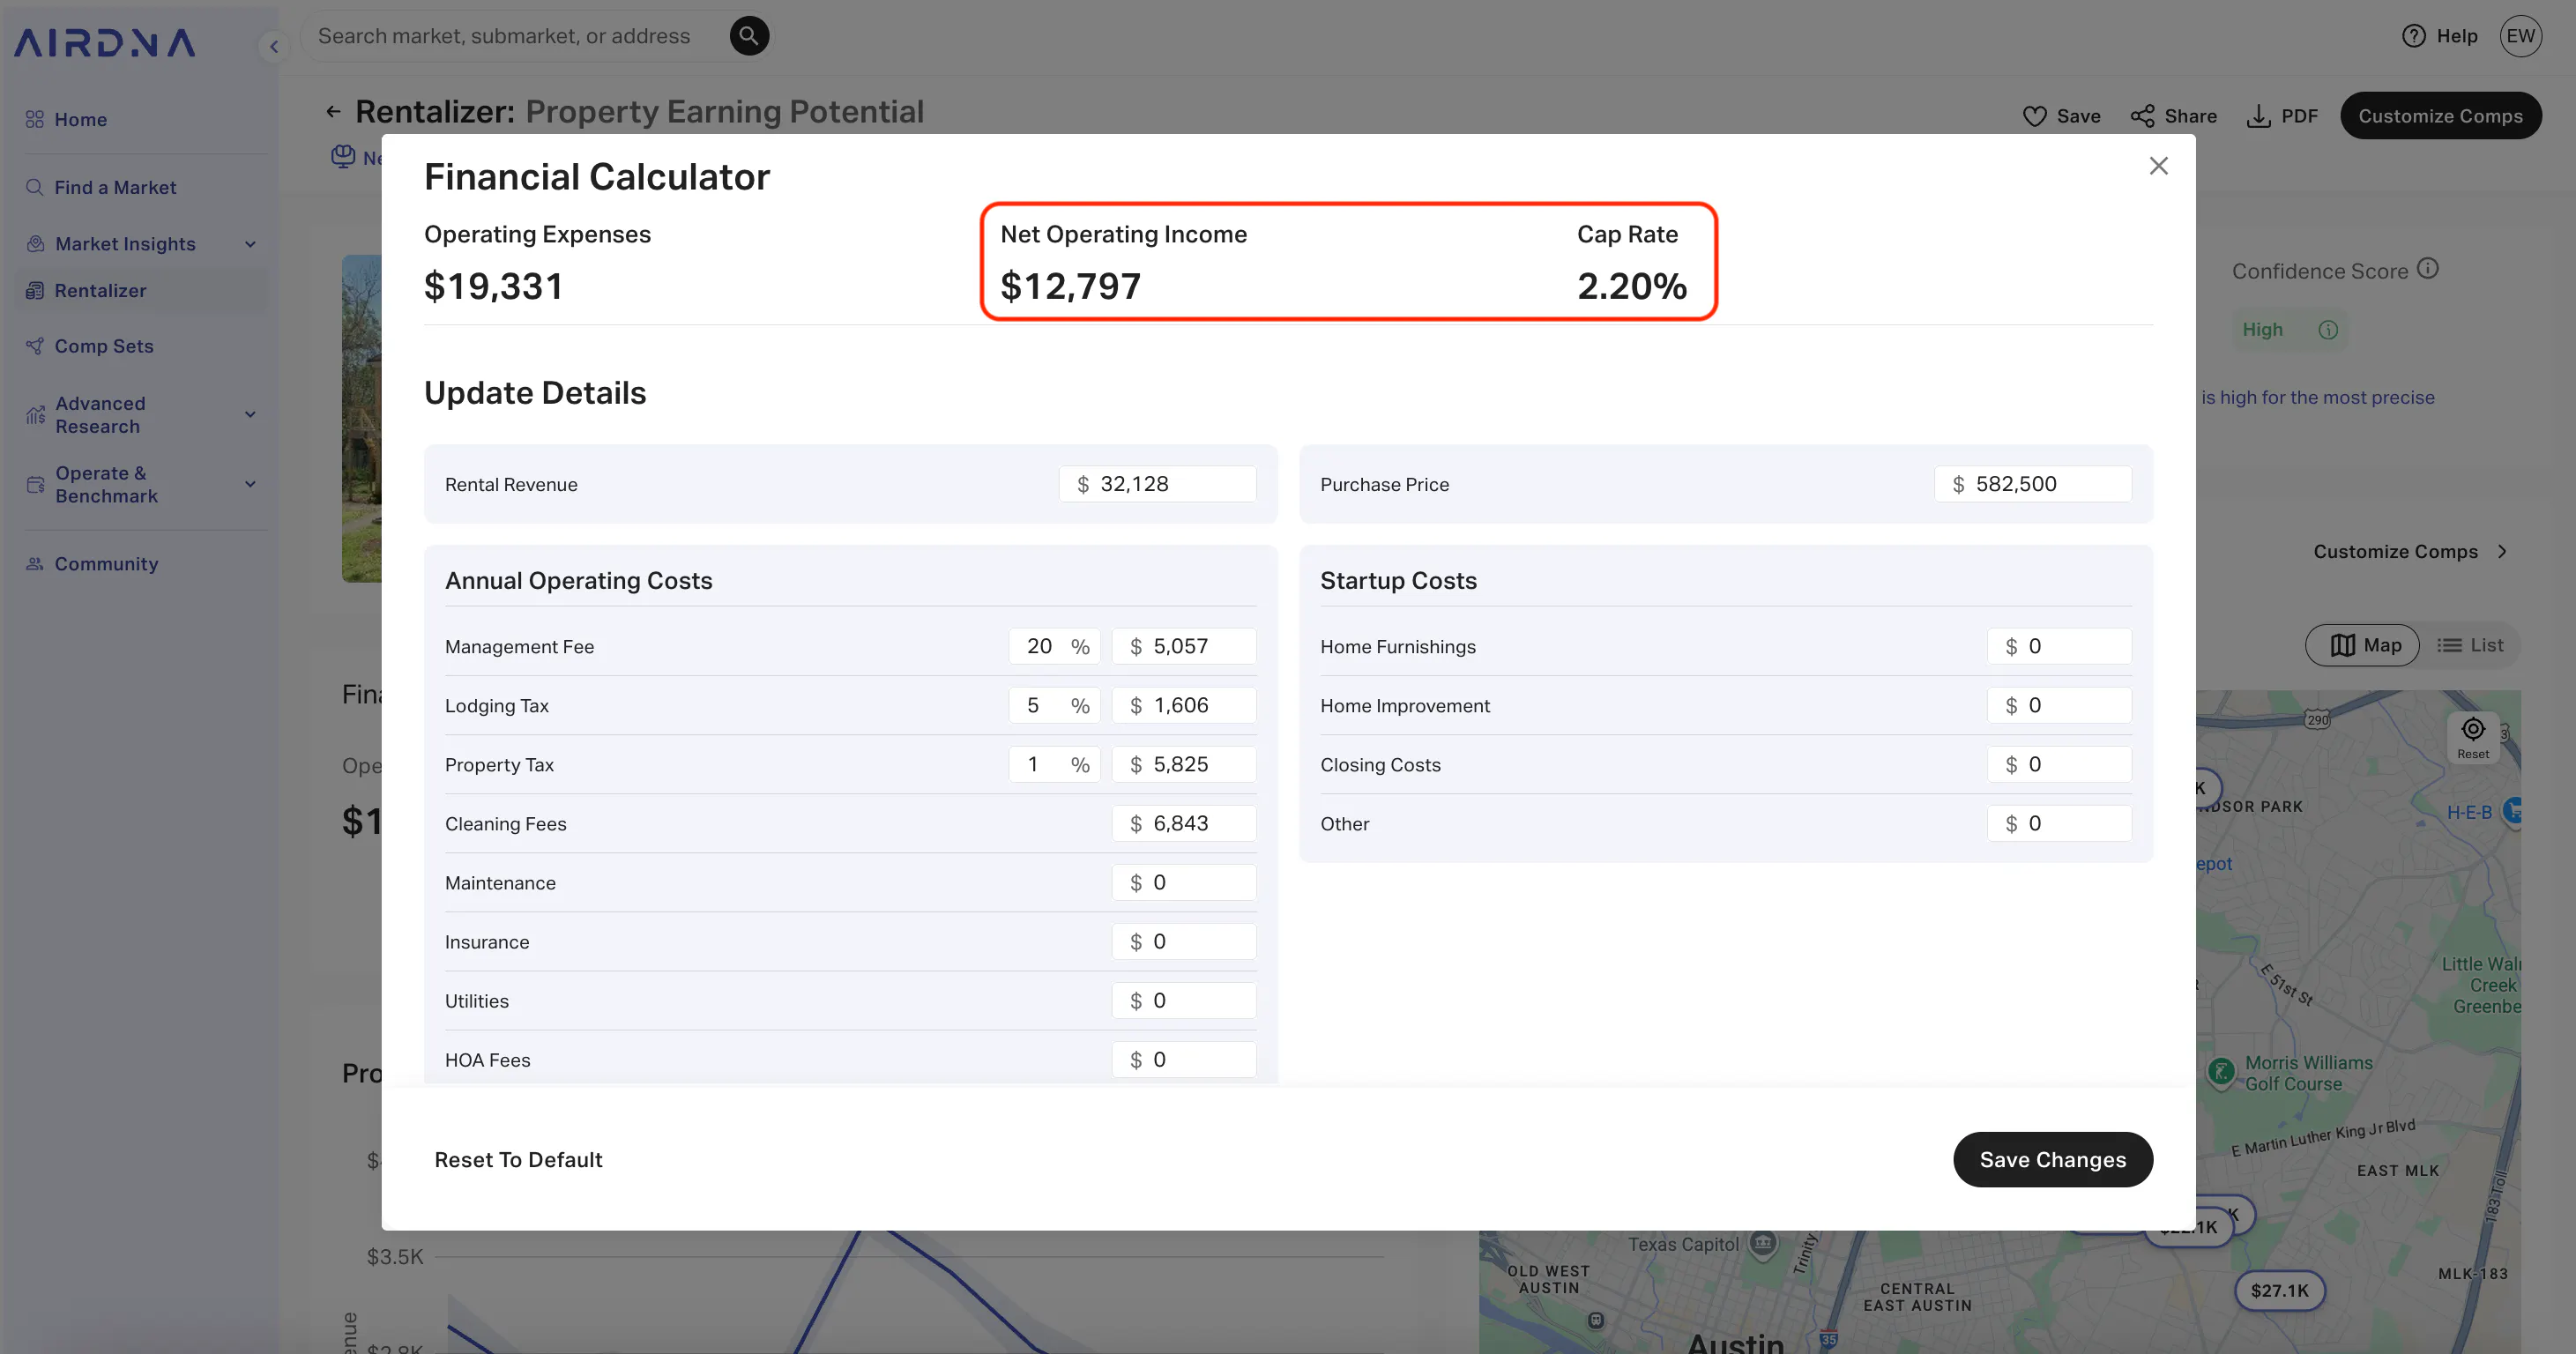Open Find a Market

(x=115, y=187)
